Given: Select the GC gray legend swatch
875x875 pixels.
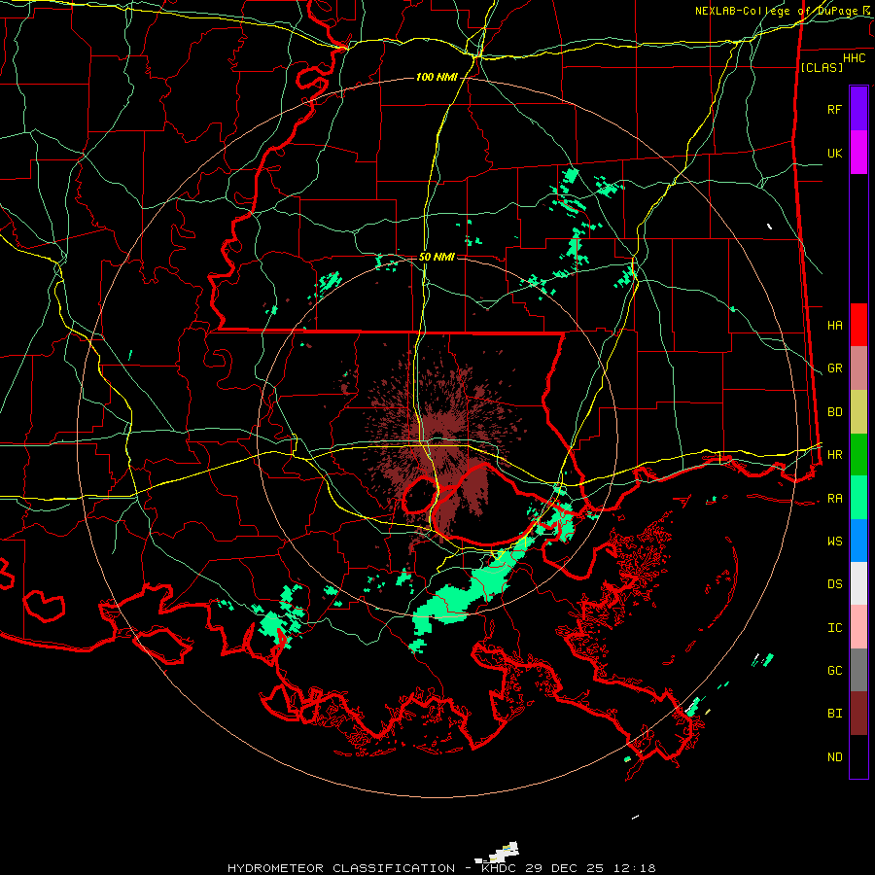Looking at the screenshot, I should [x=858, y=670].
